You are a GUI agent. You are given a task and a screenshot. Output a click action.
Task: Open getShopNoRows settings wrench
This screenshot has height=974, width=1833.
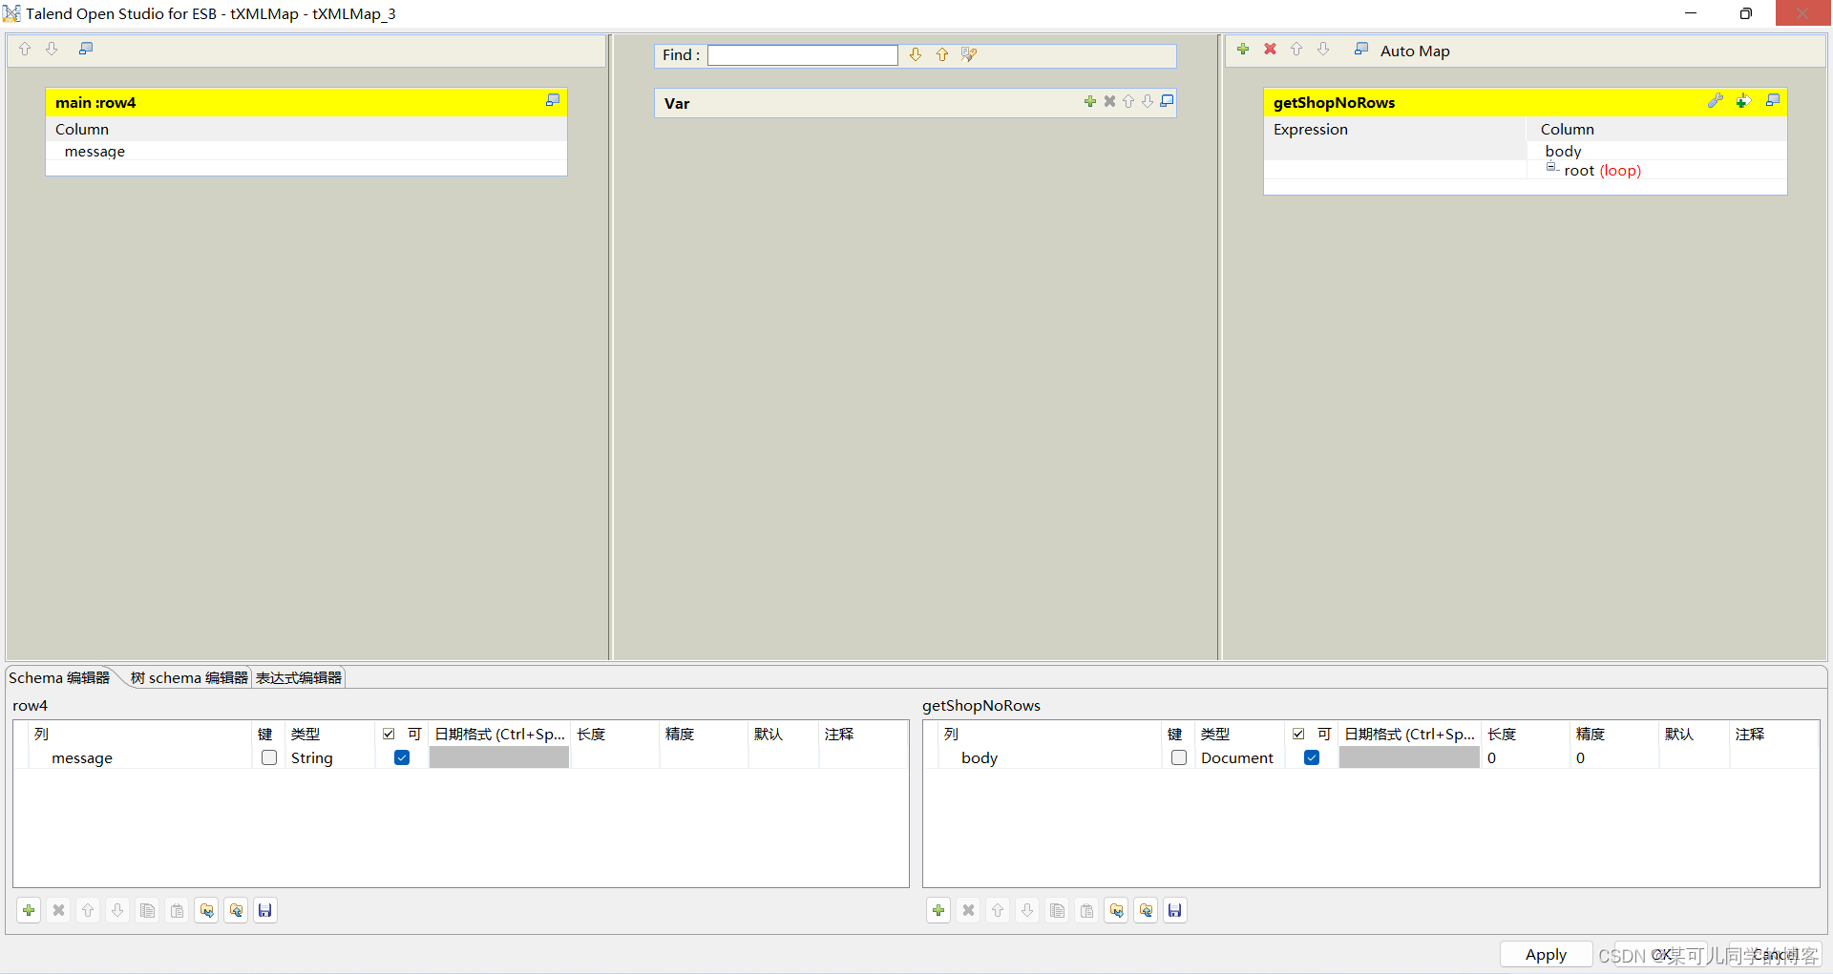pos(1716,101)
